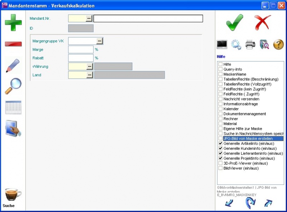Check the Dokumentenmanagement option
287x212 pixels.
pos(220,114)
